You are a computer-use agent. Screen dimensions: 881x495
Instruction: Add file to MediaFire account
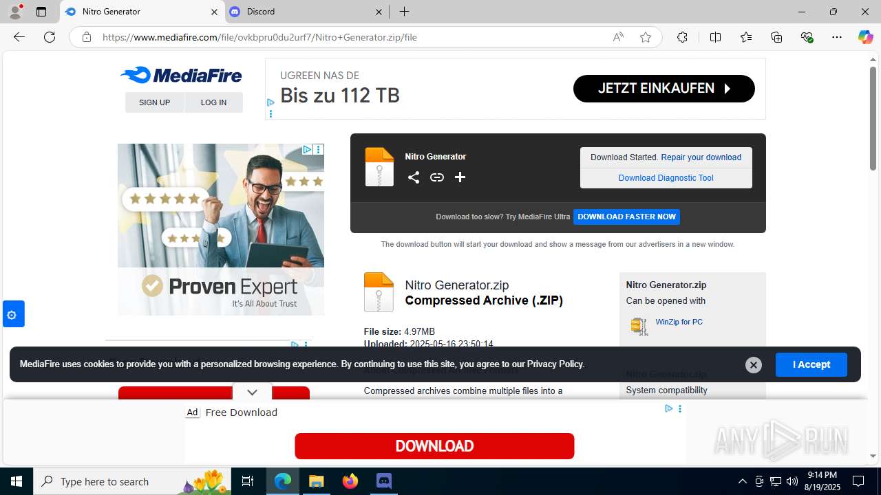click(460, 177)
